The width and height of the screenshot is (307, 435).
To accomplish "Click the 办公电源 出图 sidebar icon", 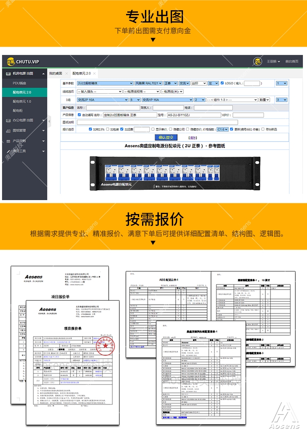I will [8, 121].
